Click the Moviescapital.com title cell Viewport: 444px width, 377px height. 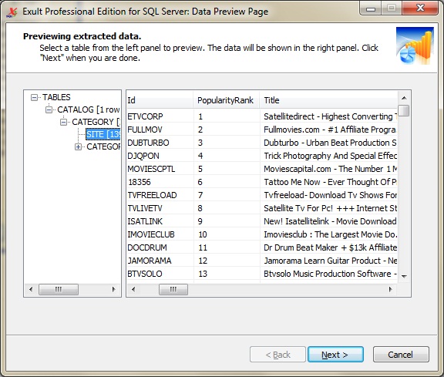tap(328, 169)
